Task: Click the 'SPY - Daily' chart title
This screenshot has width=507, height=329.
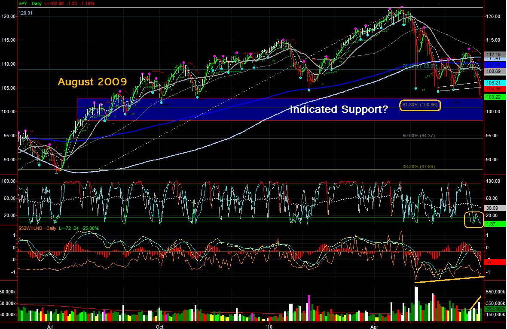Action: [30, 3]
